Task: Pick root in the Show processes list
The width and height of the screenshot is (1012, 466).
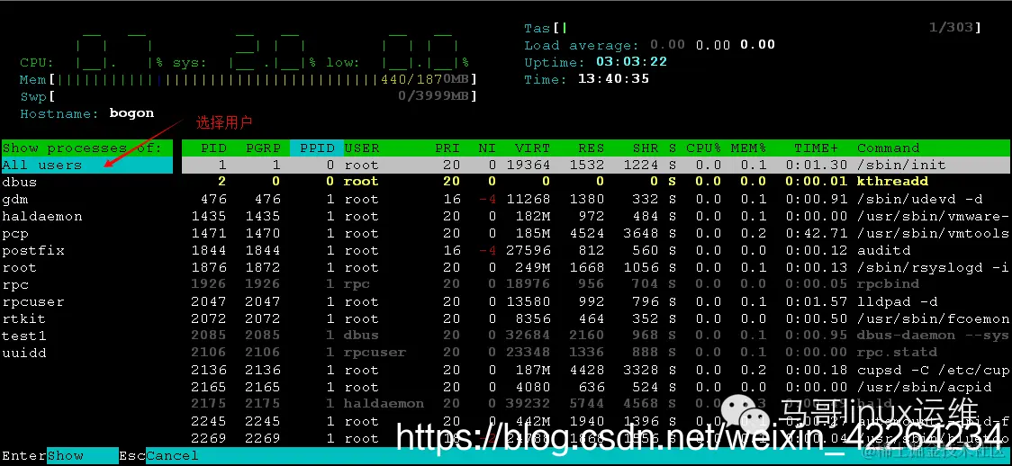Action: 20,267
